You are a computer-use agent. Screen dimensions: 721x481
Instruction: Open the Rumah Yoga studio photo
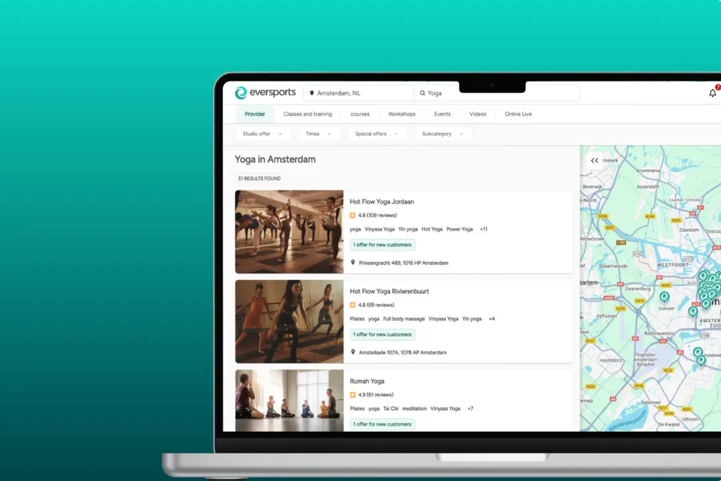click(x=289, y=401)
